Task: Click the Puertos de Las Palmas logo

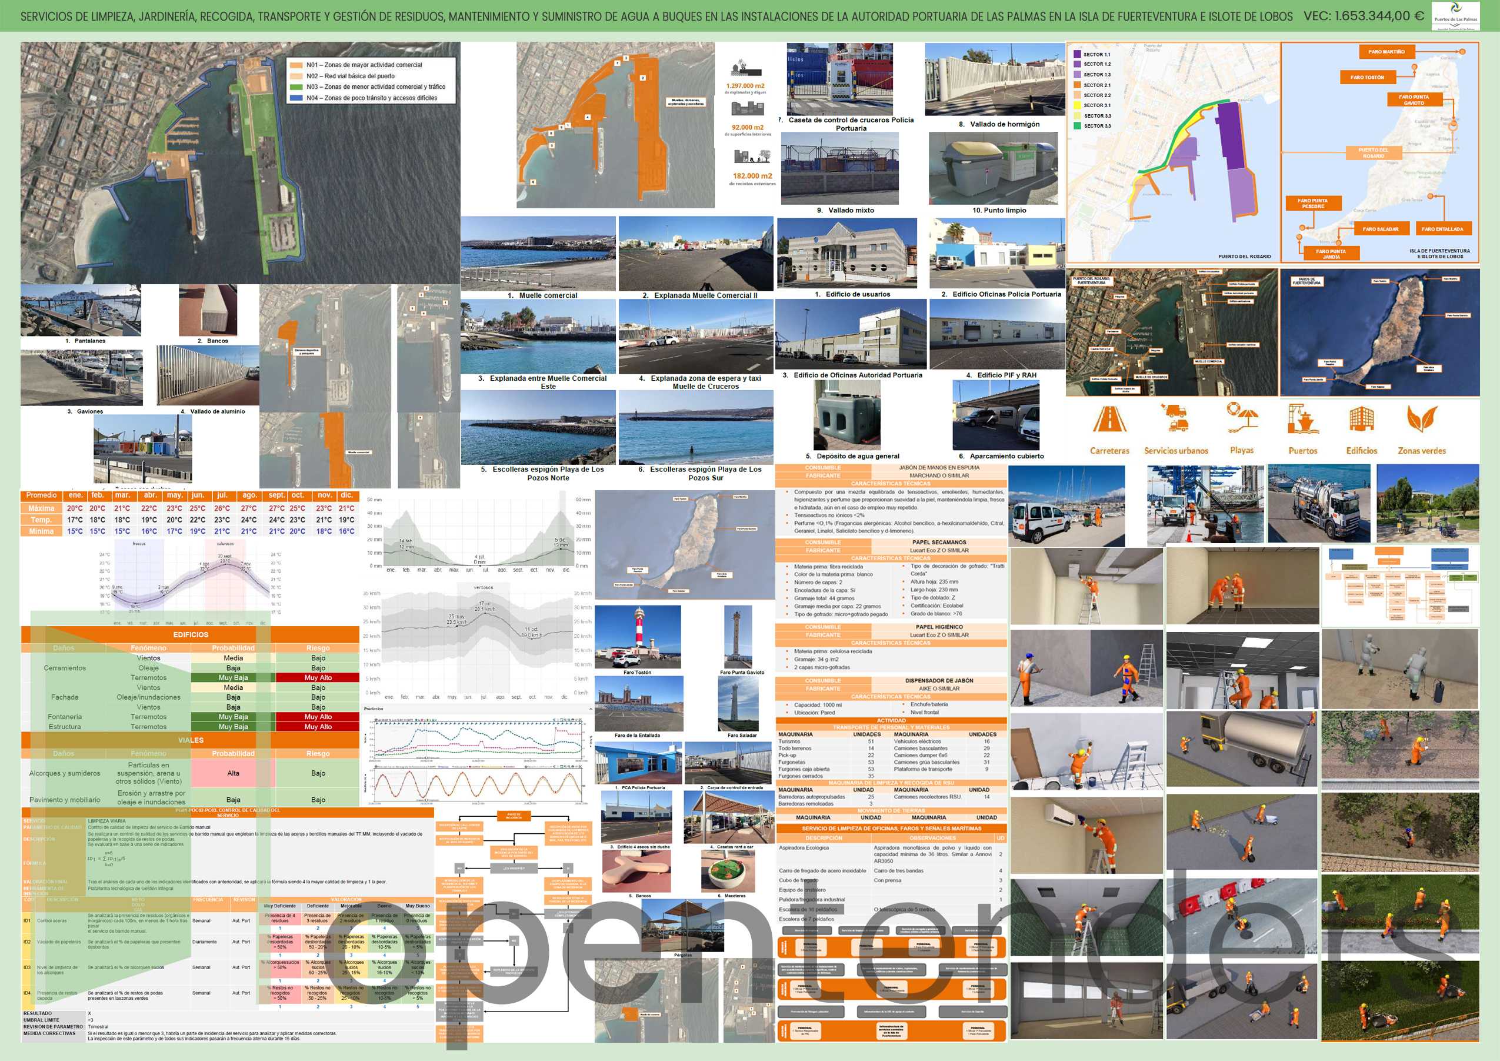Action: (1455, 16)
